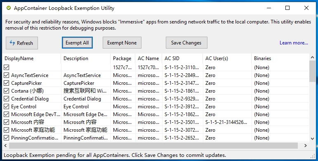Click the green app icon in title bar
Viewport: 318px width, 161px height.
(9, 8)
